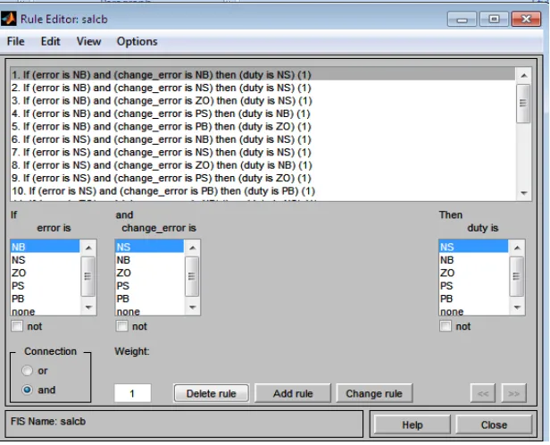Choose none in the error list
Viewport: 550px width, 445px height.
45,311
